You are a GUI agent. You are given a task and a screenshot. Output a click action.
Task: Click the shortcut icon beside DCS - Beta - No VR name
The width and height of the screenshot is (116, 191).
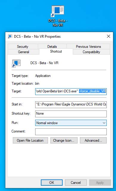pyautogui.click(x=16, y=64)
